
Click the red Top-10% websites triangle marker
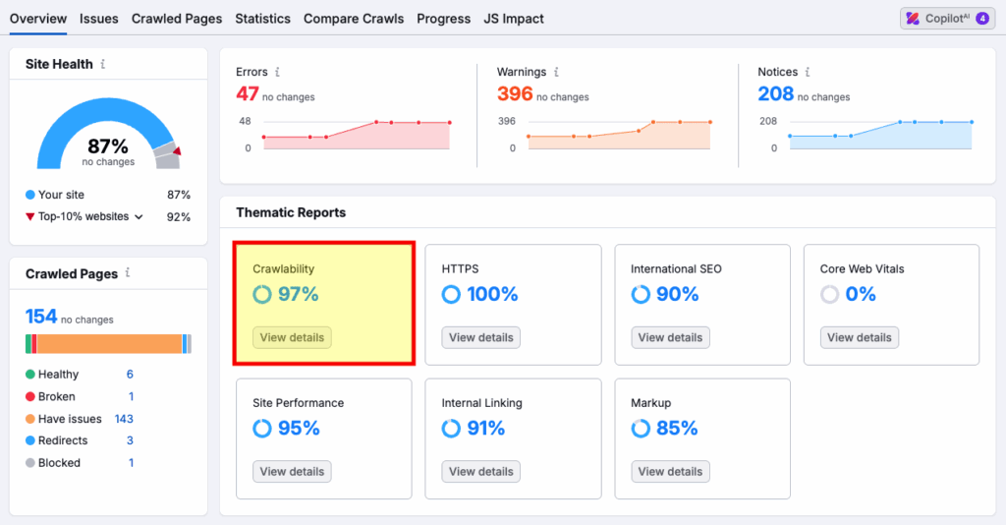click(30, 217)
